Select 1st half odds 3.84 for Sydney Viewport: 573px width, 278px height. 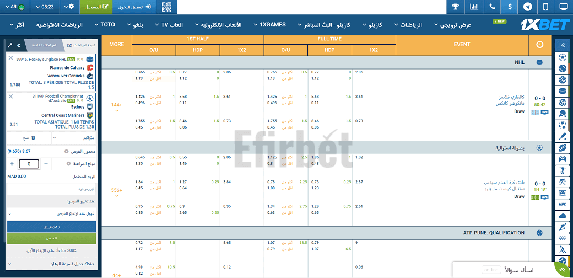tap(228, 182)
